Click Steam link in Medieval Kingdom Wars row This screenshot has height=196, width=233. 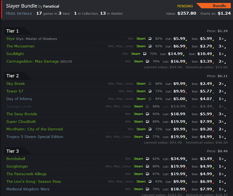coord(138,189)
